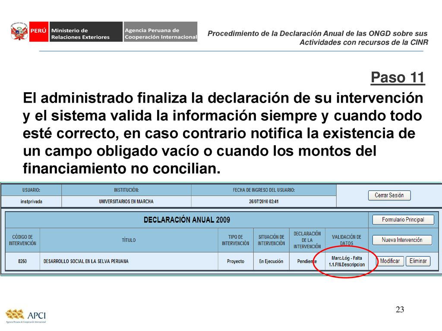Screen dimensions: 442x331
Task: Click the CÓDIGO DE INTERVENCIÓN column header
Action: pos(22,240)
